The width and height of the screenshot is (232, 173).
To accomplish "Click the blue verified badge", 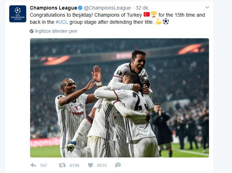I will point(80,8).
